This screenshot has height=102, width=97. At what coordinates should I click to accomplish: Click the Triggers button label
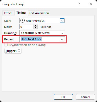tap(11, 51)
